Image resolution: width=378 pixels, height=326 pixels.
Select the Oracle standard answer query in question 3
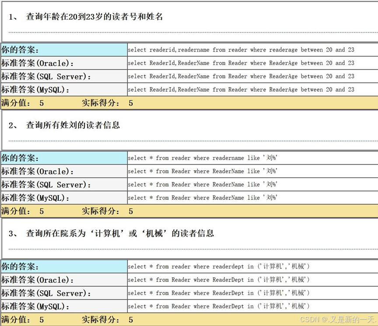pyautogui.click(x=218, y=280)
